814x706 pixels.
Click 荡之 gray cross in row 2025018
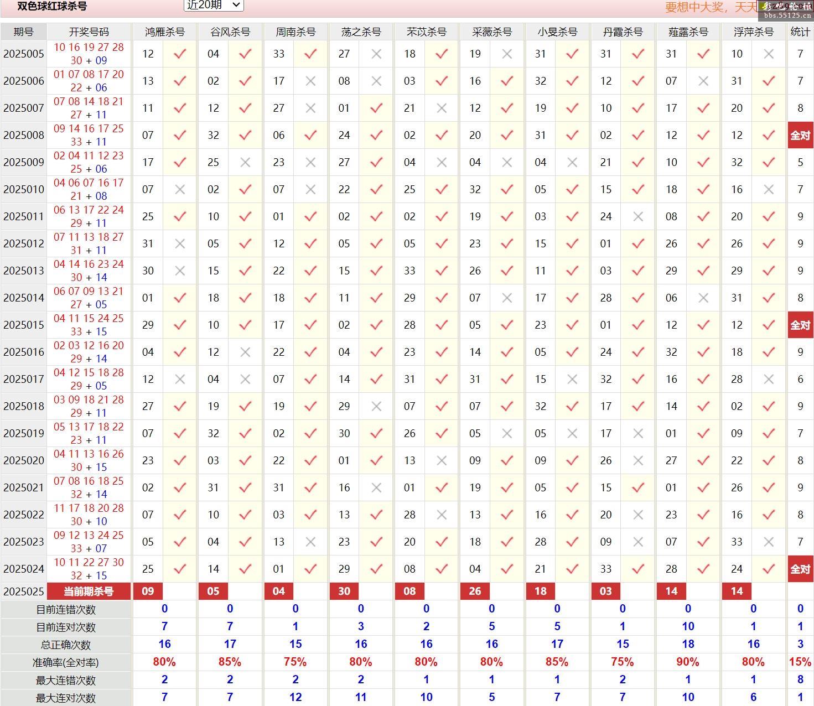click(376, 406)
